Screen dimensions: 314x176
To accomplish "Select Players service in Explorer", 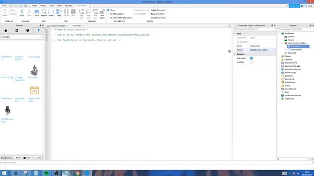I will (288, 56).
